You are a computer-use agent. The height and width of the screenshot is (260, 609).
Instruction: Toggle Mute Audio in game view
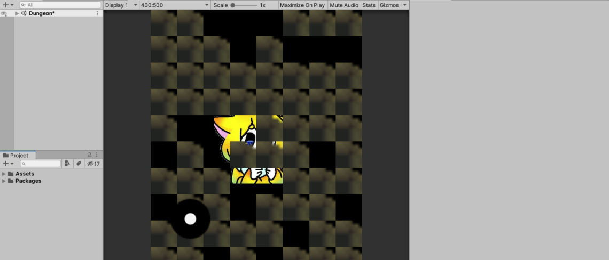pos(343,5)
